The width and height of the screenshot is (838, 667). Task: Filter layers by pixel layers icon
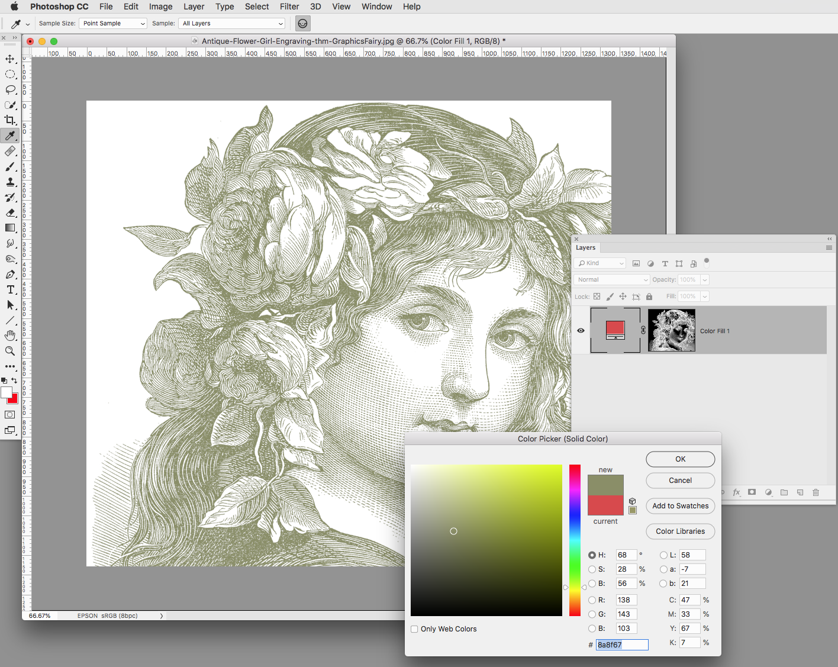click(636, 263)
